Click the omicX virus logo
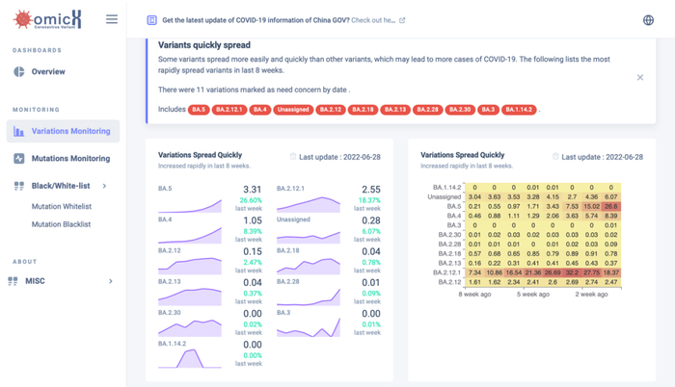Screen dimensions: 675x387 pyautogui.click(x=47, y=19)
